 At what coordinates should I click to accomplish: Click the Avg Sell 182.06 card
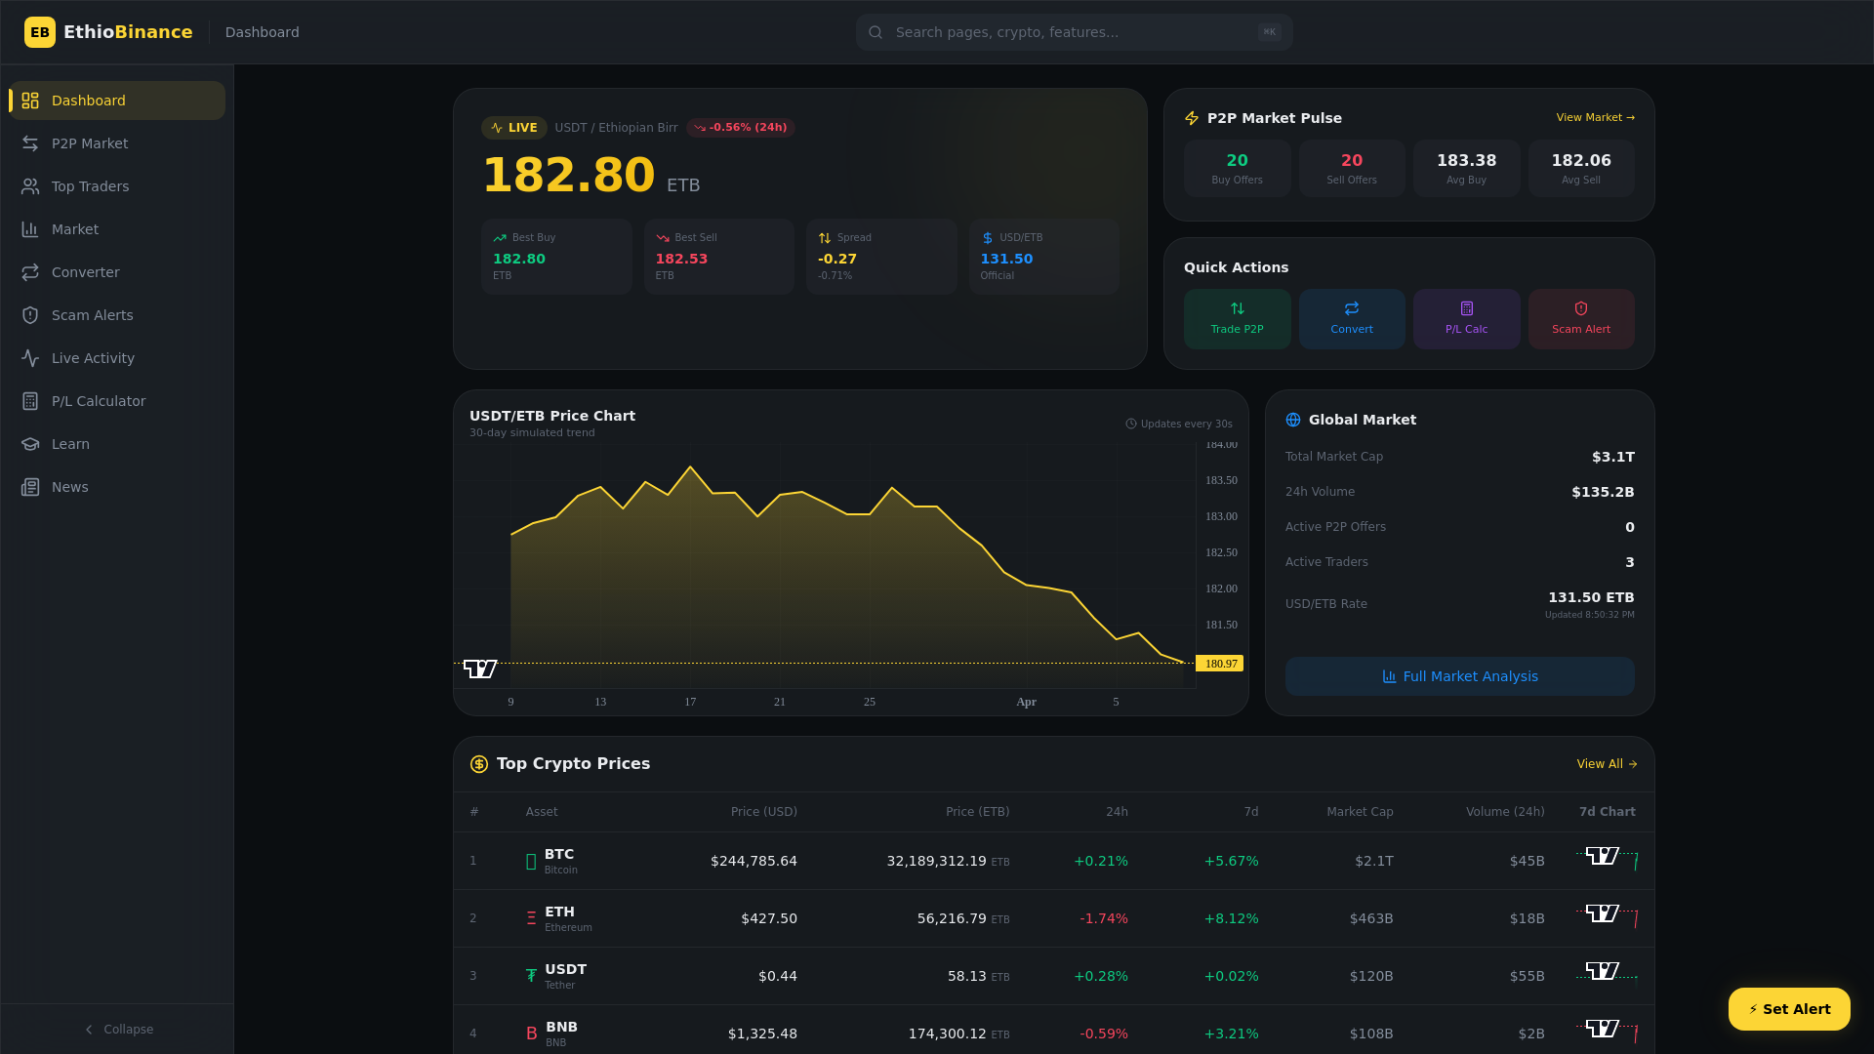[x=1581, y=168]
